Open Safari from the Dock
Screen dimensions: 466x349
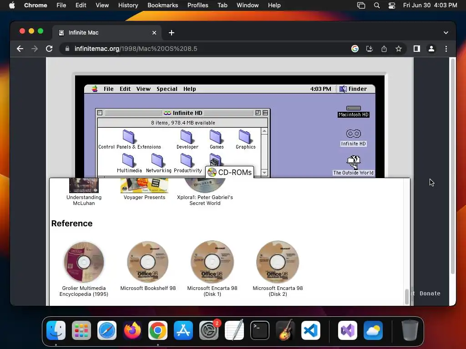click(106, 330)
